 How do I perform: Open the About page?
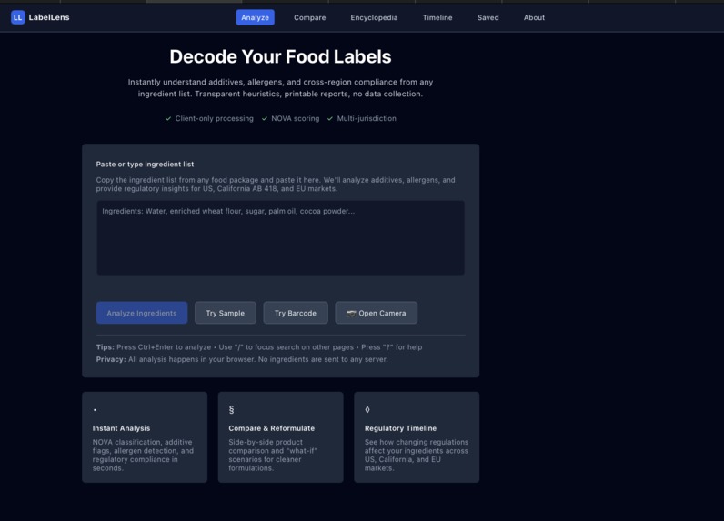click(534, 17)
